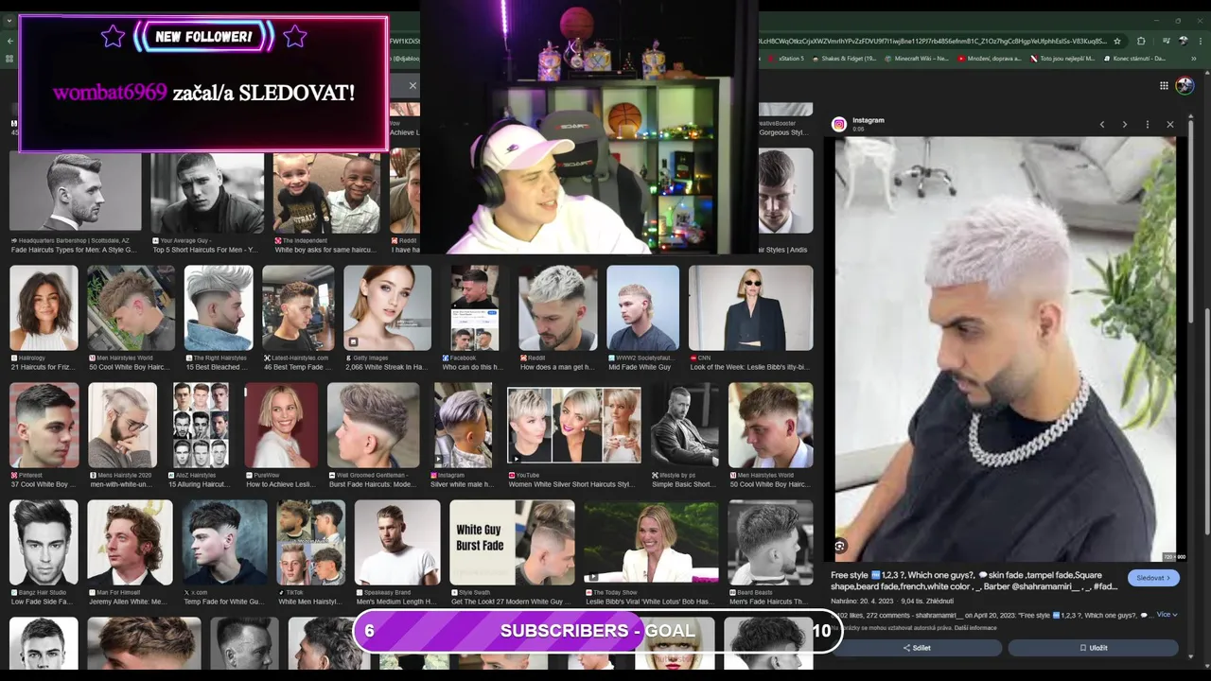Open men-with-white-undercut result thumbnail
Screen dimensions: 1211x681
click(122, 425)
